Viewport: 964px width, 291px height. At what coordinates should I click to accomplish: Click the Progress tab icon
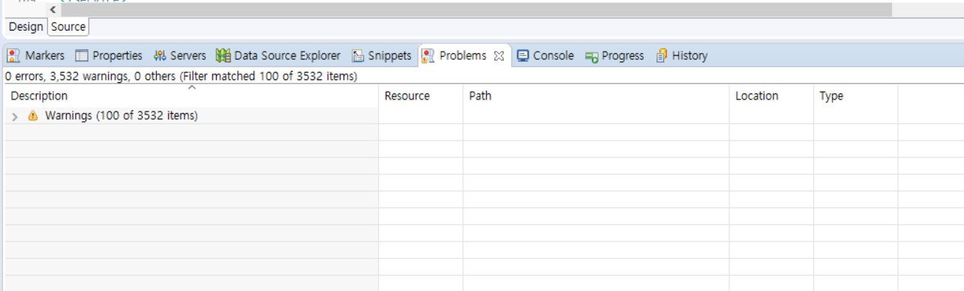click(591, 56)
